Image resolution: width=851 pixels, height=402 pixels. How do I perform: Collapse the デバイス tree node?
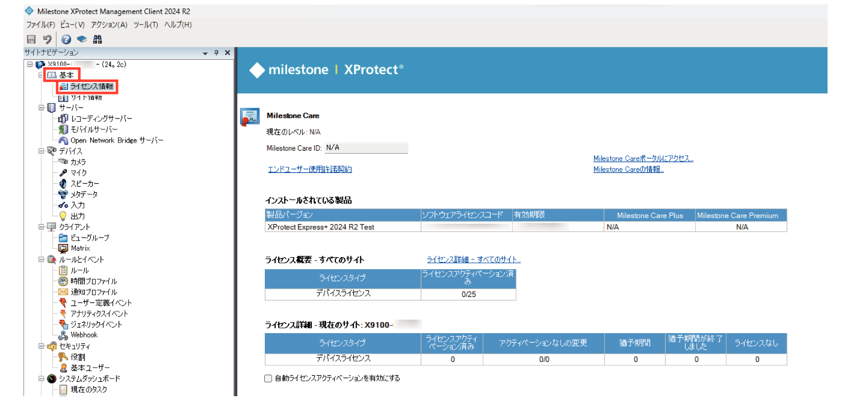click(x=41, y=151)
